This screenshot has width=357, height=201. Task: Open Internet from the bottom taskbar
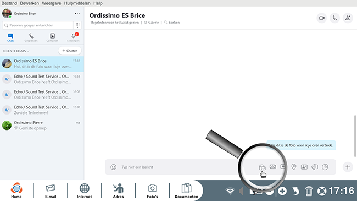[84, 191]
